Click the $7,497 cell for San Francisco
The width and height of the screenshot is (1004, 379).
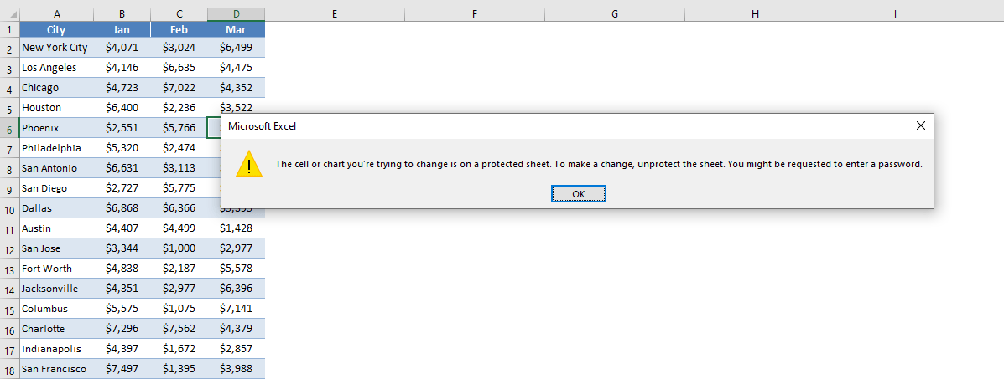[122, 369]
